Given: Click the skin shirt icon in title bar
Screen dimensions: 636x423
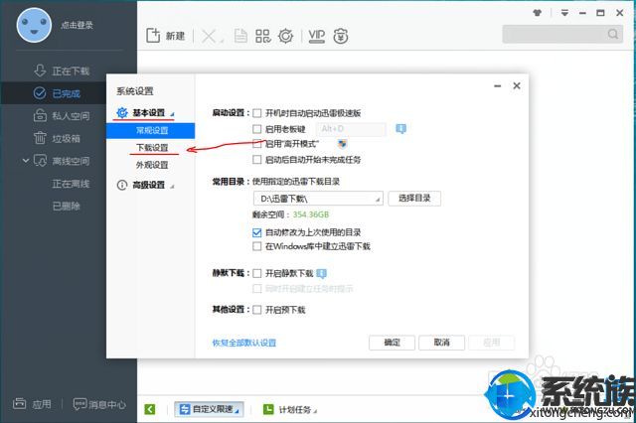Looking at the screenshot, I should (x=538, y=13).
